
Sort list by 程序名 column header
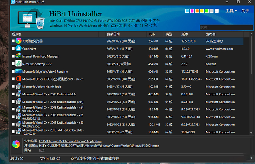(55, 34)
